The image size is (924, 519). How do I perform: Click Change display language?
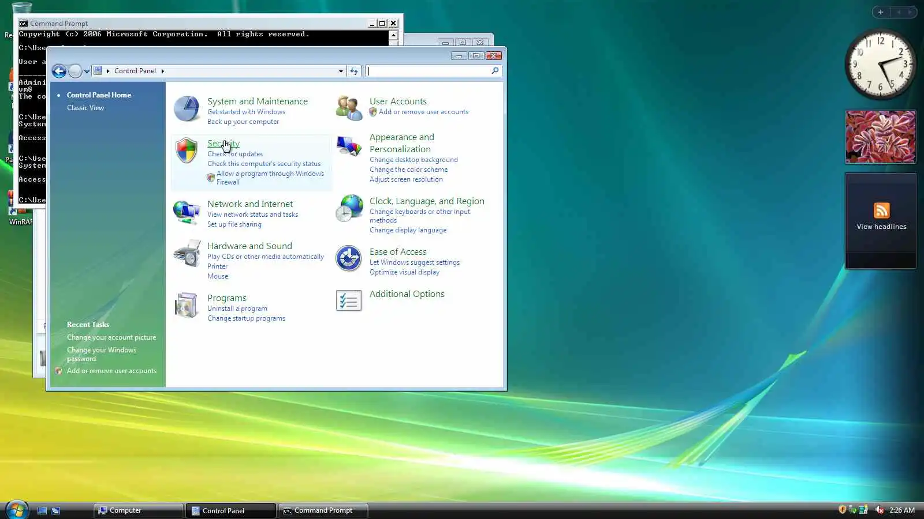click(408, 230)
